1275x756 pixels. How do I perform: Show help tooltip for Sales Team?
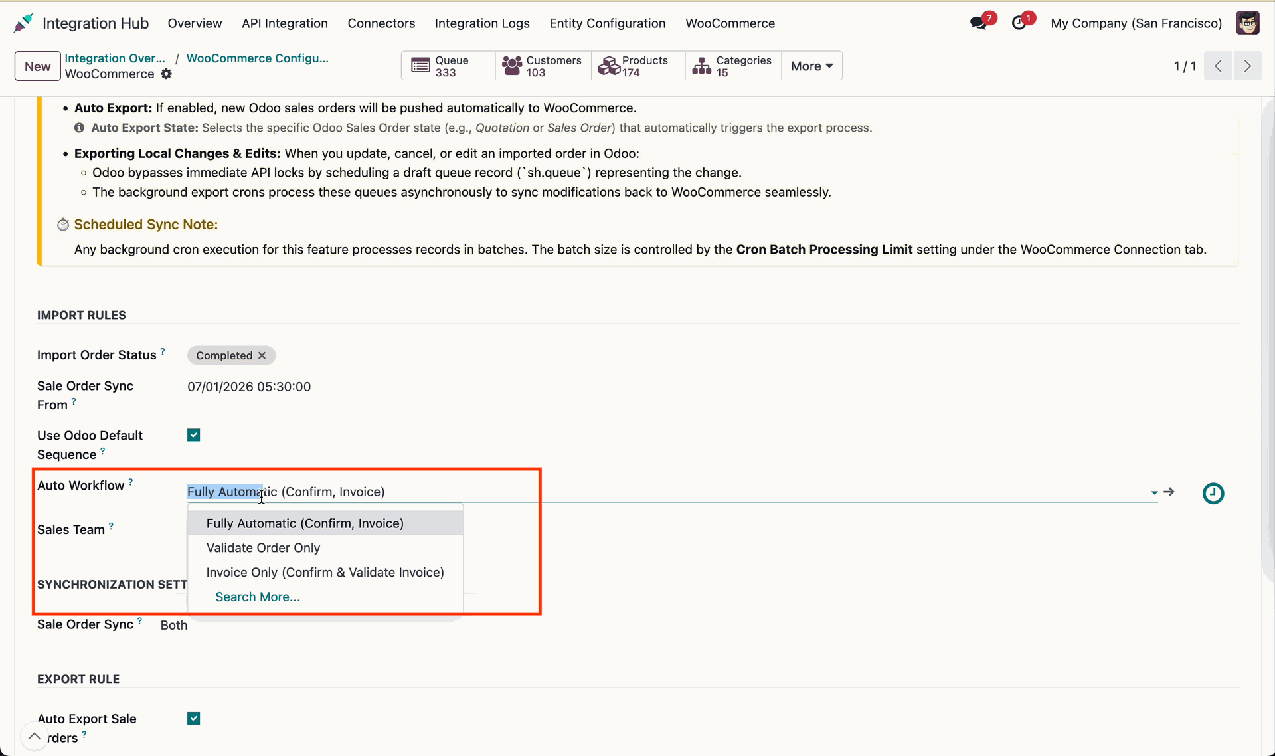click(x=111, y=526)
